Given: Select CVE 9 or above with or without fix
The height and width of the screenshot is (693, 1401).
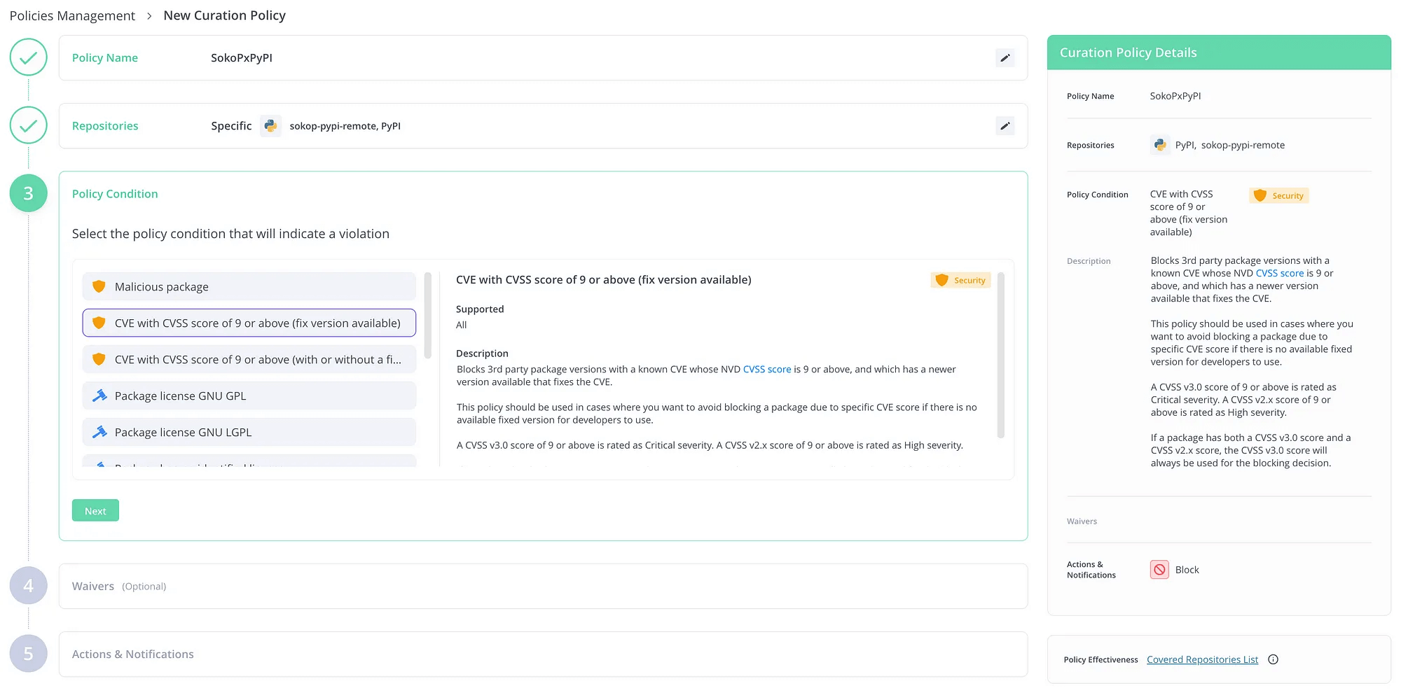Looking at the screenshot, I should coord(249,360).
